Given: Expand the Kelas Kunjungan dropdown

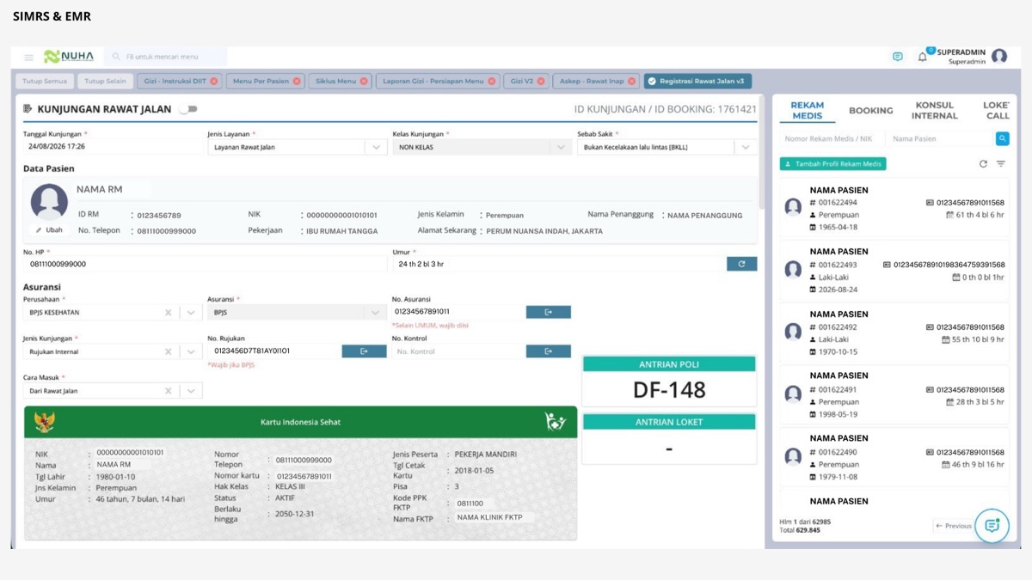Looking at the screenshot, I should click(x=561, y=147).
